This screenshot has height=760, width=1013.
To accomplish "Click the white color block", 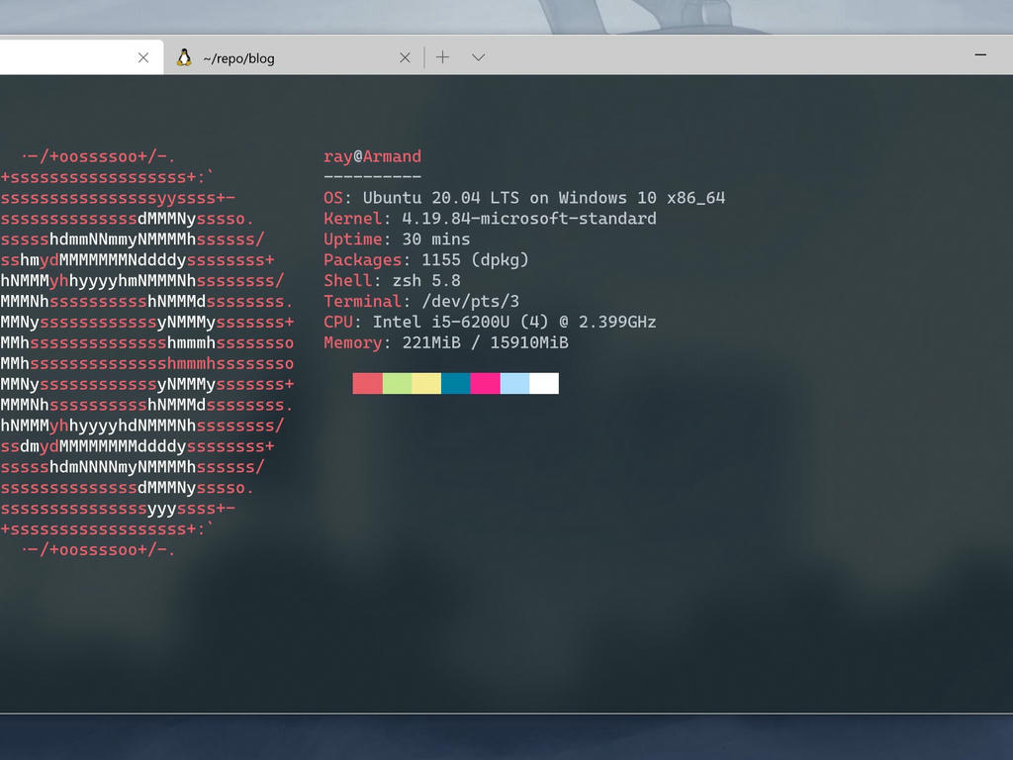I will click(544, 383).
